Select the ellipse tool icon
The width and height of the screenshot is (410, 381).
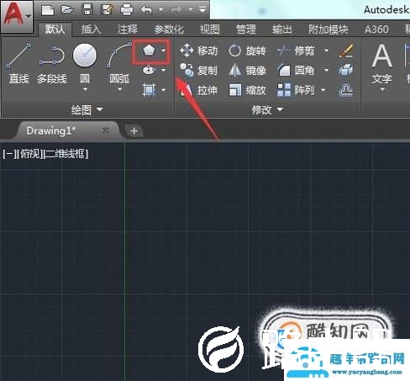click(149, 70)
